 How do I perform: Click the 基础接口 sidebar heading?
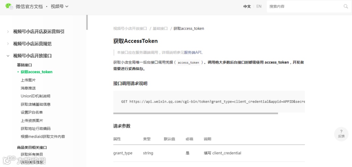24,65
